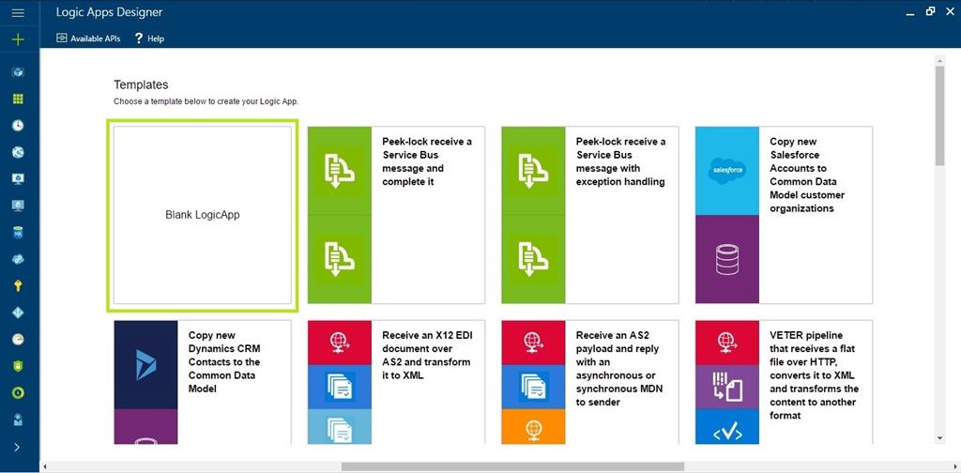
Task: Click the Help toolbar item
Action: pyautogui.click(x=149, y=38)
